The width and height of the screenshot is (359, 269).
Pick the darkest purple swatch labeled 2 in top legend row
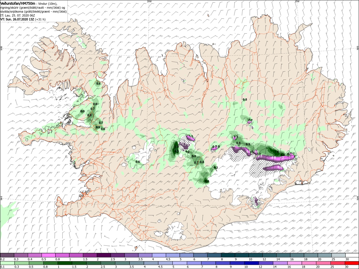[x=103, y=255]
